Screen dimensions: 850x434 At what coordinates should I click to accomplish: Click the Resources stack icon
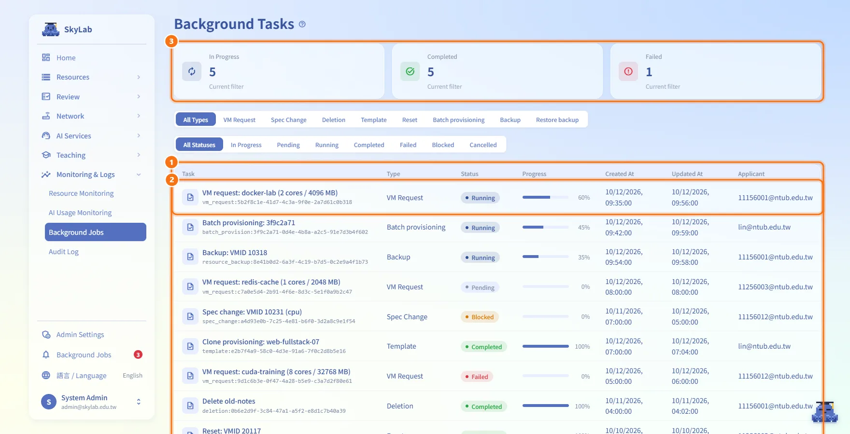(x=46, y=77)
